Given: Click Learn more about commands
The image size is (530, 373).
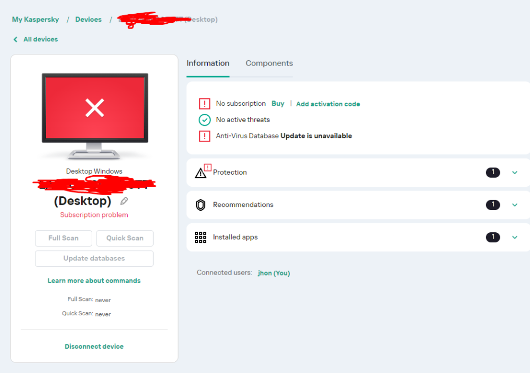Looking at the screenshot, I should [94, 280].
